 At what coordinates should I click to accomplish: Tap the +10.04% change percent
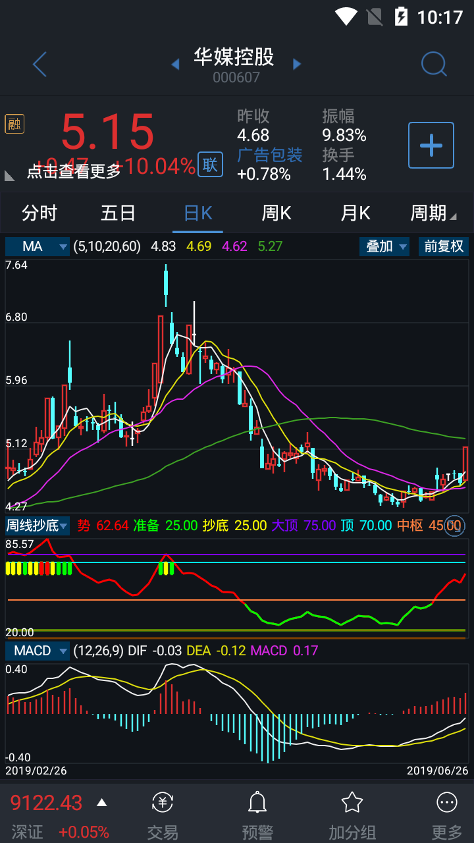click(155, 166)
